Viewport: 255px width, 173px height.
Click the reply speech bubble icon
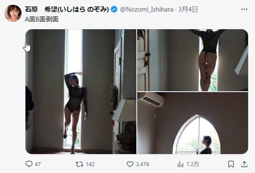pyautogui.click(x=29, y=164)
